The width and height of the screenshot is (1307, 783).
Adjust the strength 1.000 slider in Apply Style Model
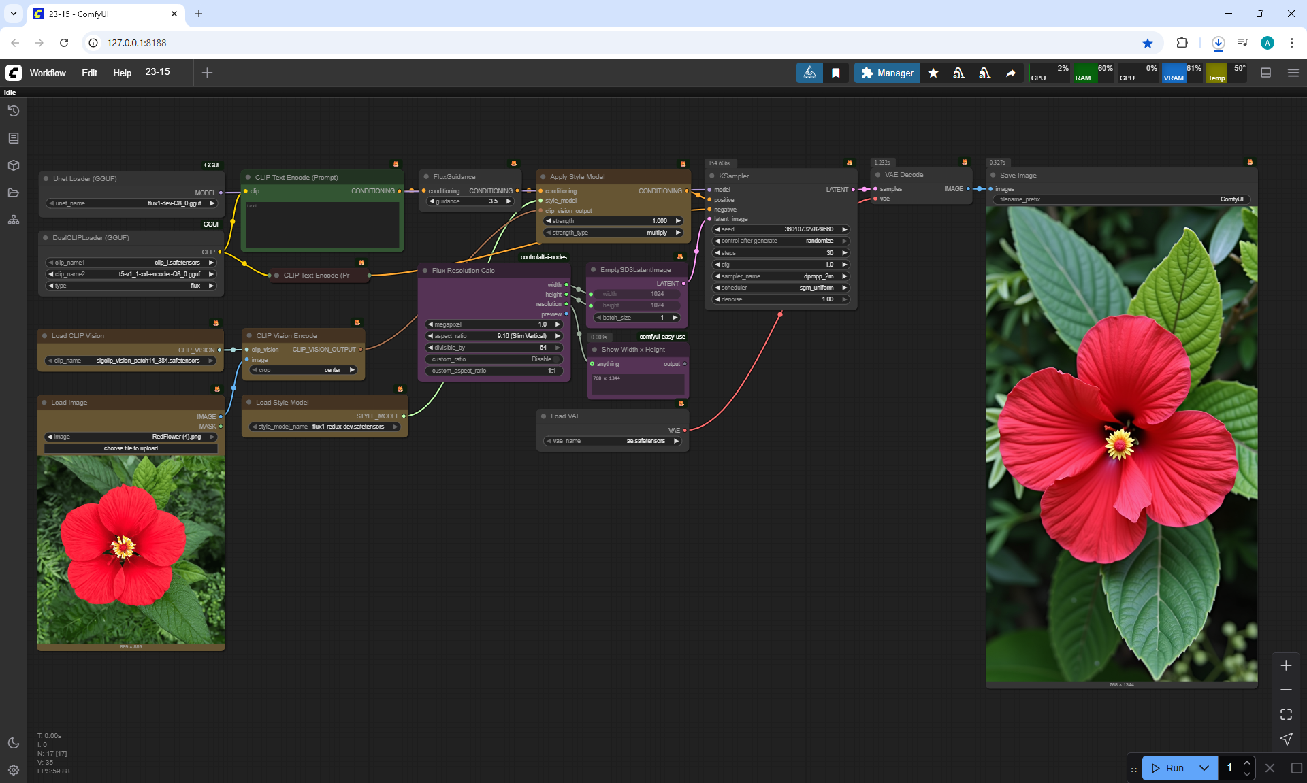(x=613, y=221)
